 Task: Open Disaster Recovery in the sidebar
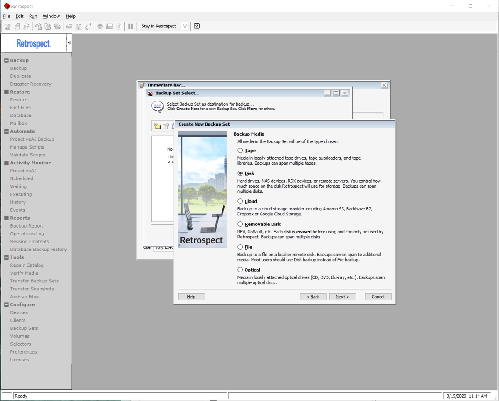[x=31, y=84]
